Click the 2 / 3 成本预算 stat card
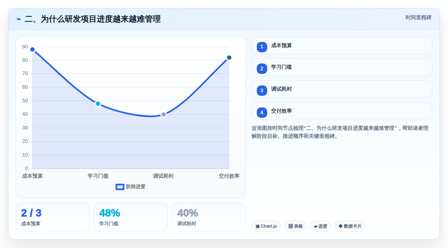 (x=52, y=218)
